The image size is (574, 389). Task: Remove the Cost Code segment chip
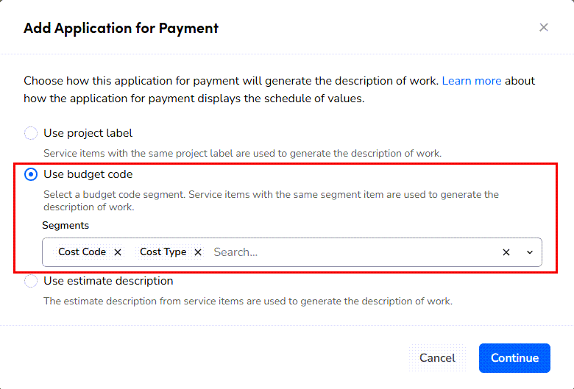118,252
